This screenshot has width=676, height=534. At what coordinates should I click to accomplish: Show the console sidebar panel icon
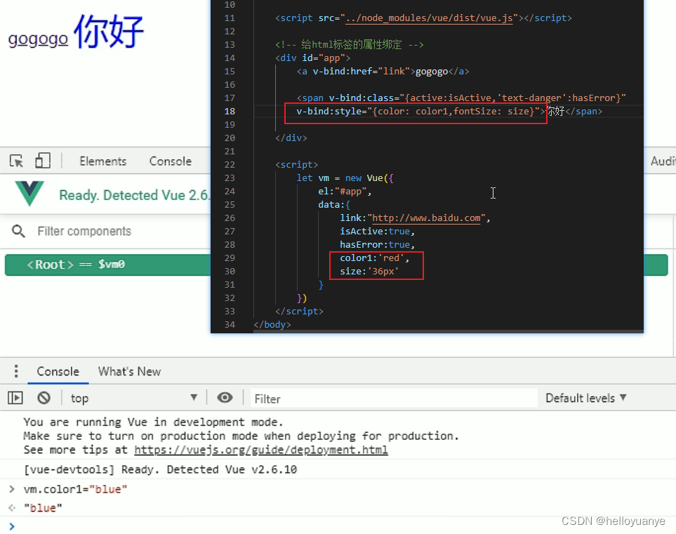point(15,398)
